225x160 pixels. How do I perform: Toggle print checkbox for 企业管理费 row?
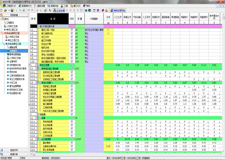pos(72,140)
